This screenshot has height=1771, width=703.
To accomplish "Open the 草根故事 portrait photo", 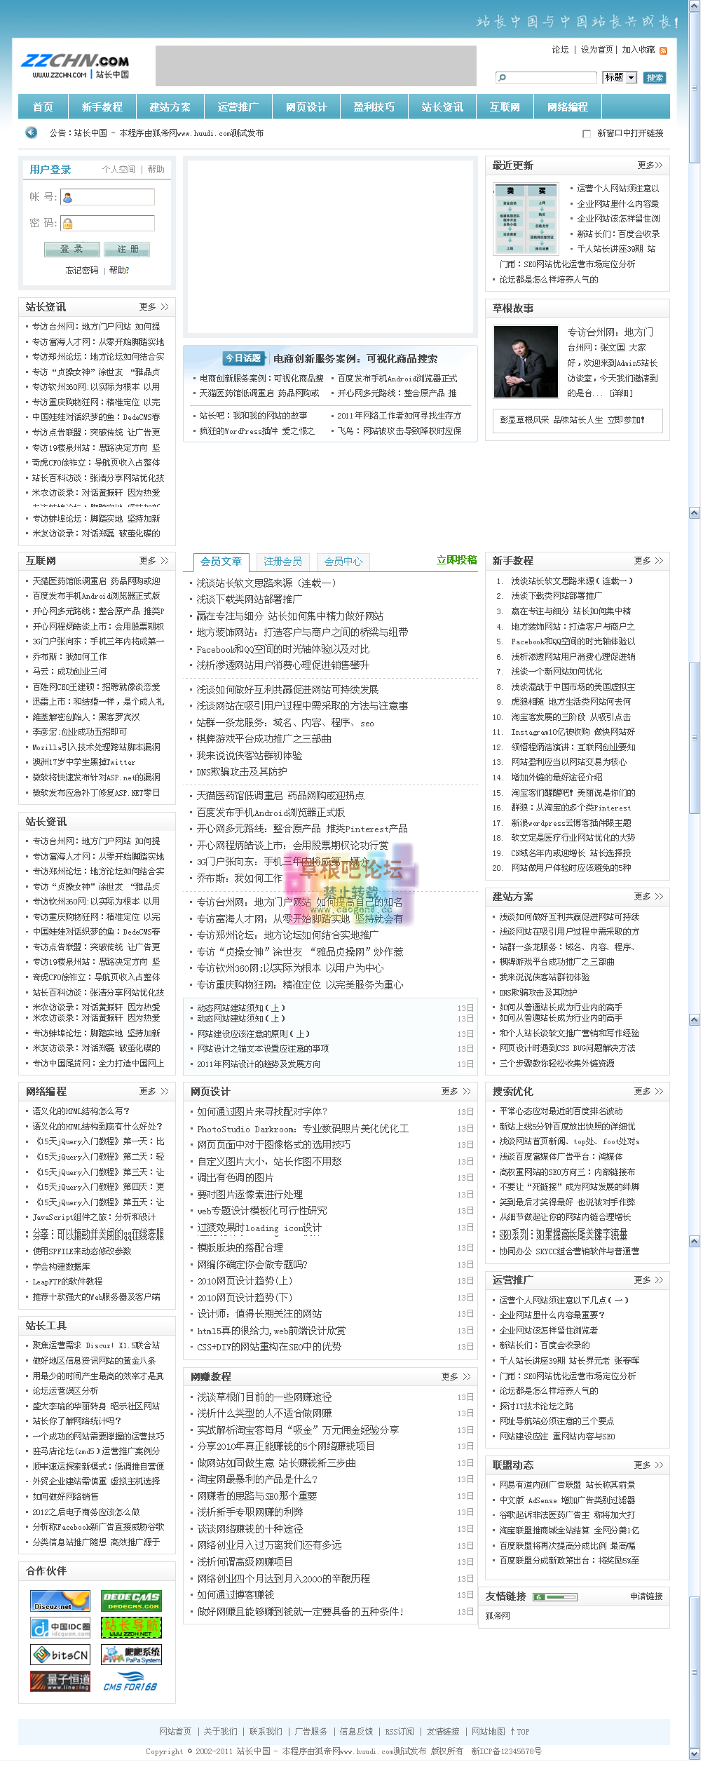I will (526, 362).
